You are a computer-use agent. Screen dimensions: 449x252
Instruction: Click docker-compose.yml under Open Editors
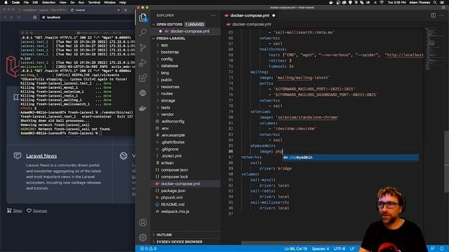pos(185,31)
